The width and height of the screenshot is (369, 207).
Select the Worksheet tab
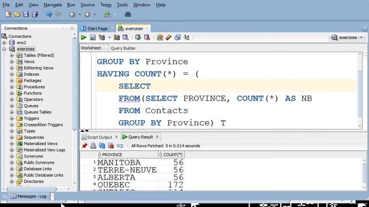(91, 48)
